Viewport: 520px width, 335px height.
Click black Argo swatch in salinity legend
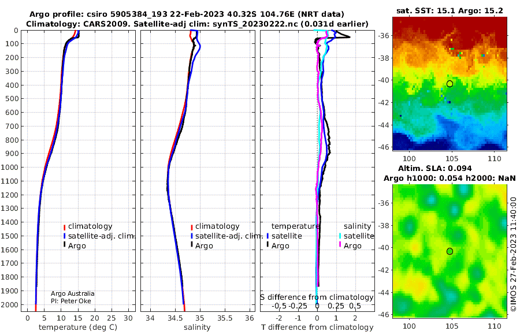click(x=192, y=245)
